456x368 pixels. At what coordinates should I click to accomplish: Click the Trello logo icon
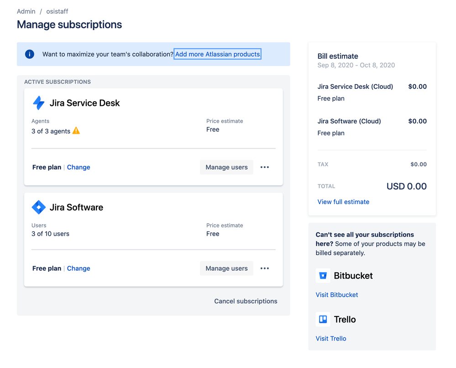point(323,320)
